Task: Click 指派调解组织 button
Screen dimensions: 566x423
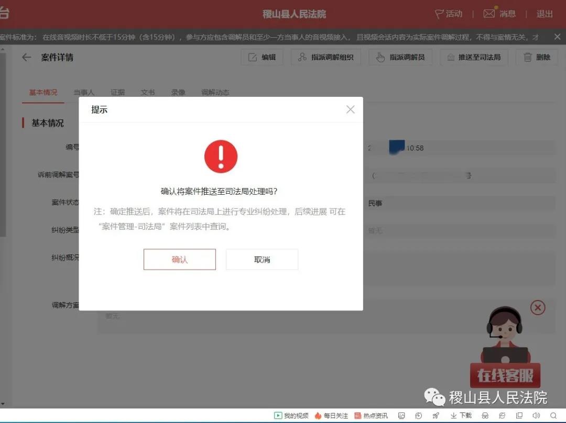Action: click(x=325, y=58)
